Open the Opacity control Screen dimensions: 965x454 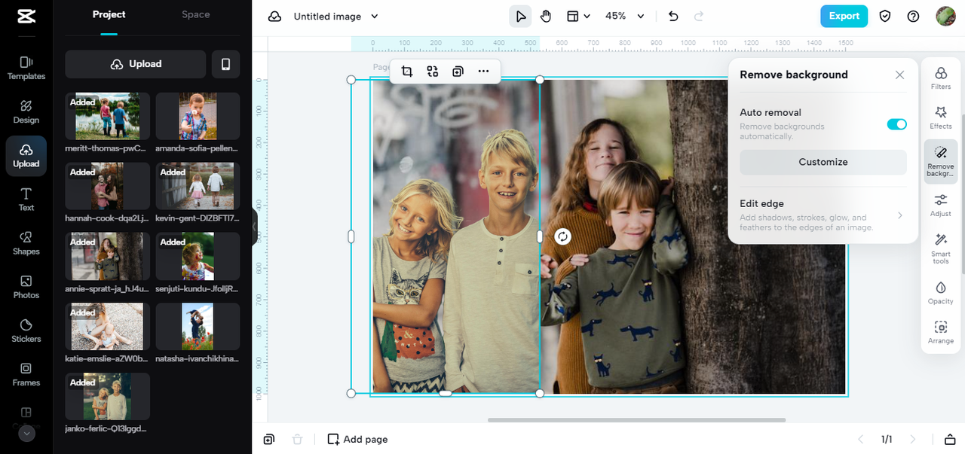pyautogui.click(x=940, y=292)
